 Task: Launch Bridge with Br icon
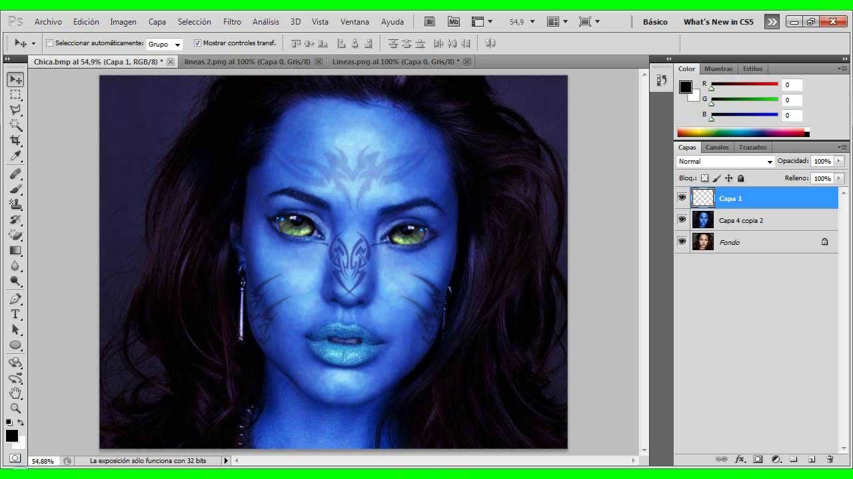tap(430, 22)
